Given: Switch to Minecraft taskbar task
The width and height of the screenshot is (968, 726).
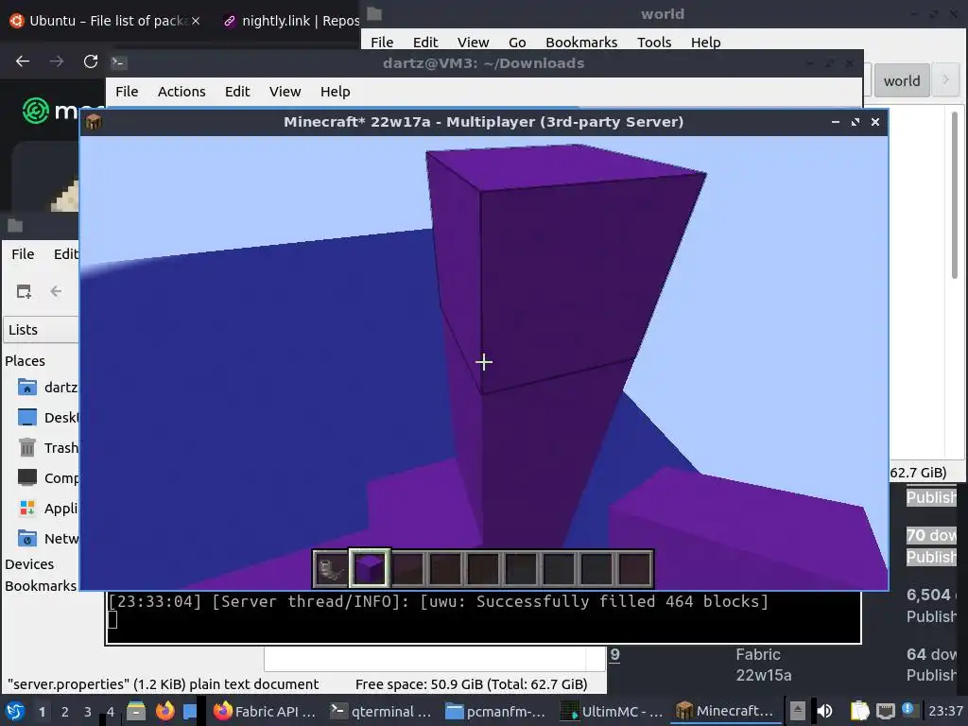Looking at the screenshot, I should pyautogui.click(x=726, y=711).
